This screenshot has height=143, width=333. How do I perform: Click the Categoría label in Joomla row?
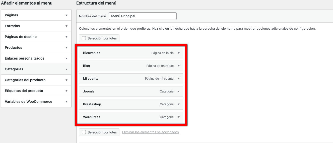(x=167, y=91)
